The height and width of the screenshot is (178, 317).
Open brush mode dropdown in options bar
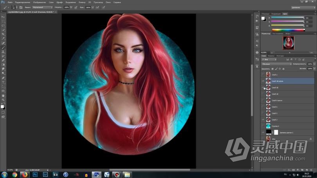42,7
